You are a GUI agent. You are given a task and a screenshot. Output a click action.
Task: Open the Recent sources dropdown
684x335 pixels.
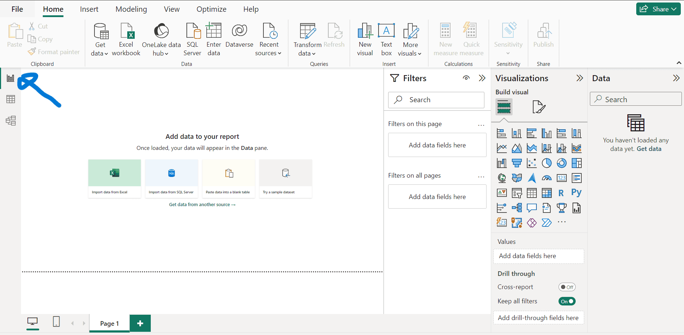click(x=268, y=49)
